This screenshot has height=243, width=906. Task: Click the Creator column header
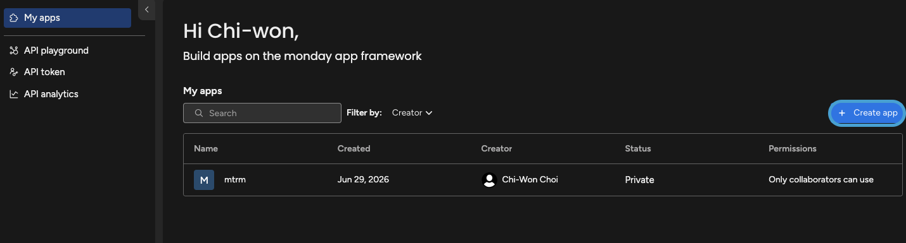497,149
